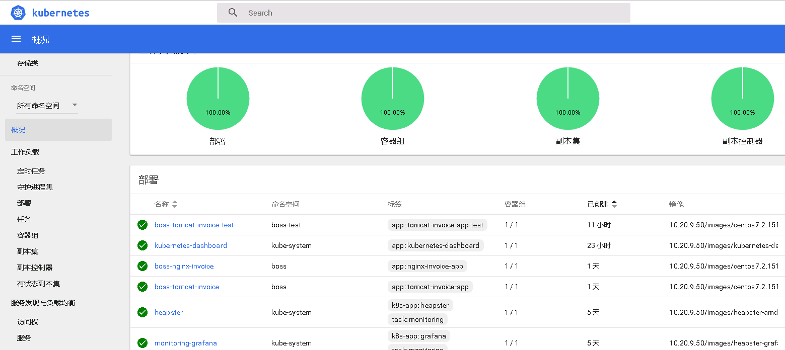Click the Kubernetes logo icon
785x350 pixels.
point(18,13)
